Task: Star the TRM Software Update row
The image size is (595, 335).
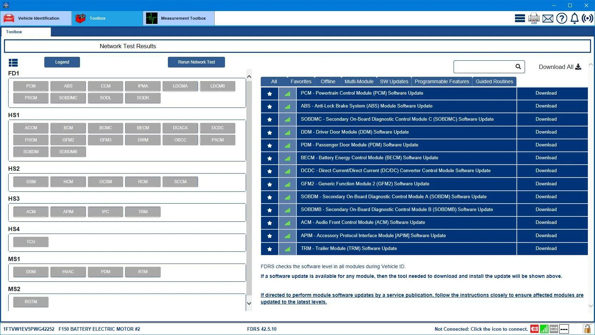Action: click(x=270, y=249)
